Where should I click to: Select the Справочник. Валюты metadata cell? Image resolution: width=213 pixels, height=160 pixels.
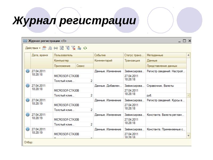point(166,86)
